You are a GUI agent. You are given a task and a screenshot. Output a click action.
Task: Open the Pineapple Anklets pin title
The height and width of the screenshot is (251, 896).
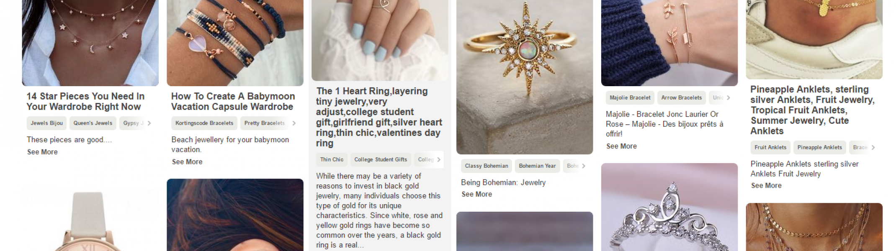coord(812,110)
